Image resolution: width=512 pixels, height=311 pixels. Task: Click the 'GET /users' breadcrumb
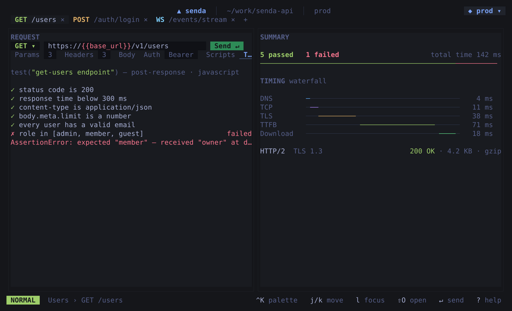tap(102, 300)
